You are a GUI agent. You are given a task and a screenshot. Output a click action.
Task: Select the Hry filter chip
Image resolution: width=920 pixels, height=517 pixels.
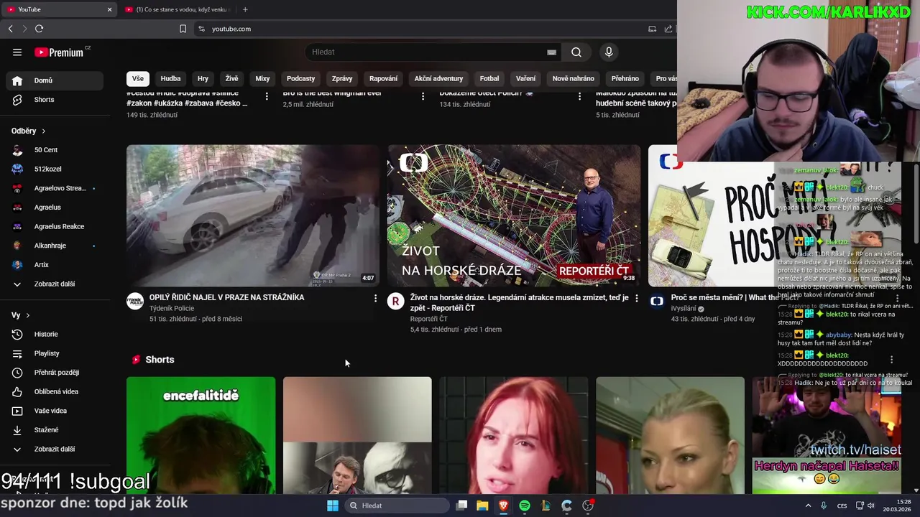pyautogui.click(x=203, y=78)
